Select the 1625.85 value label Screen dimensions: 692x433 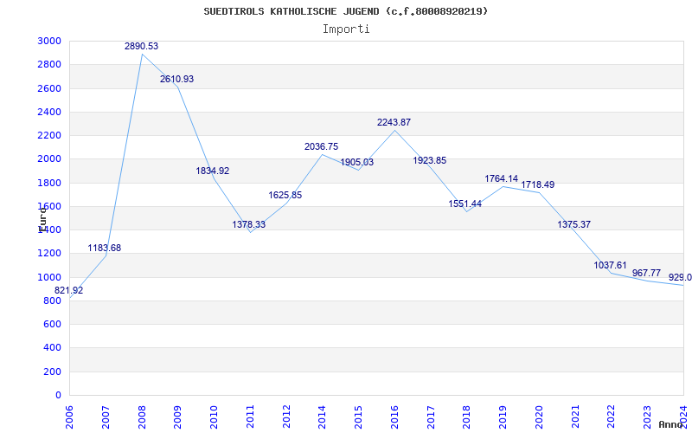285,195
